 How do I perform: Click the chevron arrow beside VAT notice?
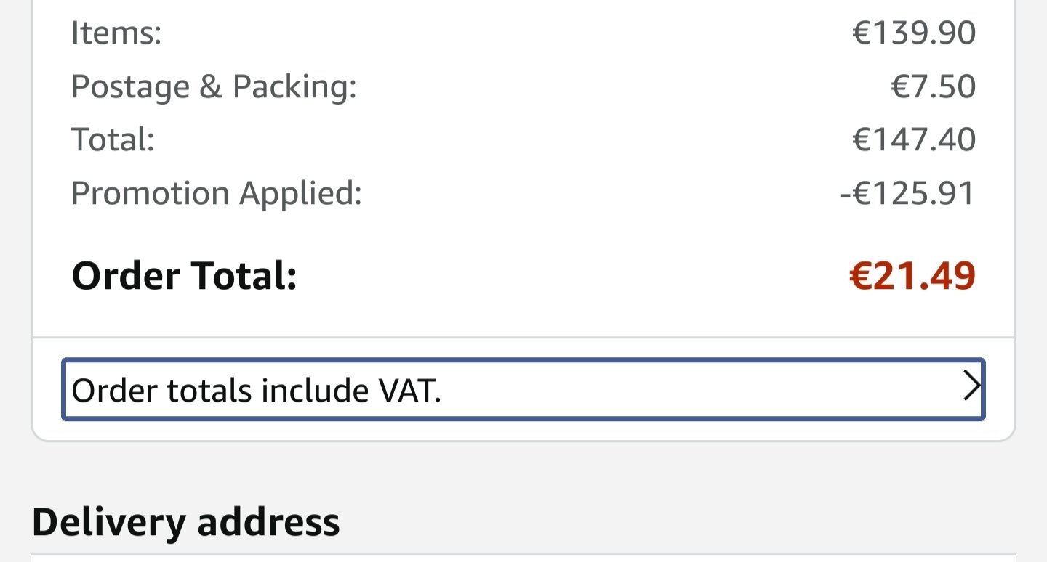click(x=971, y=387)
